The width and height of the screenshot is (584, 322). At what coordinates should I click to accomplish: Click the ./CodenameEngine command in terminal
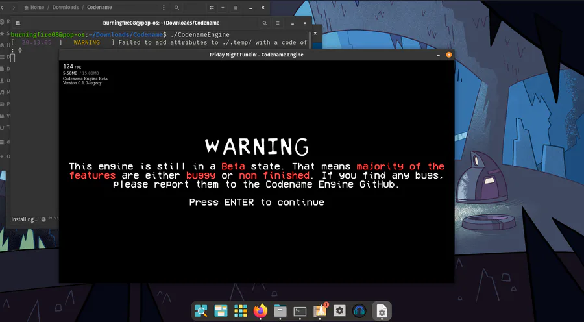200,34
